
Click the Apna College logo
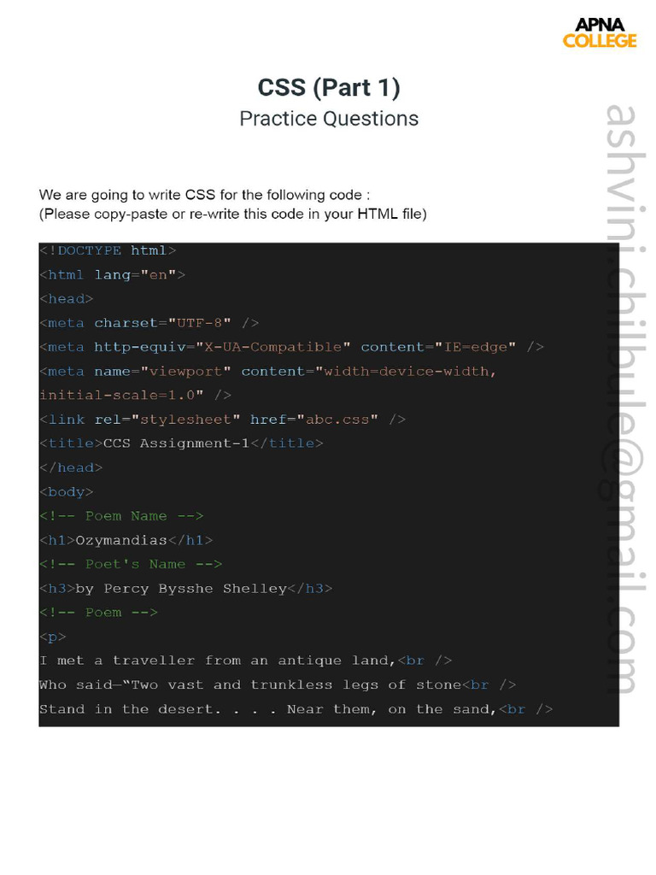pos(600,32)
